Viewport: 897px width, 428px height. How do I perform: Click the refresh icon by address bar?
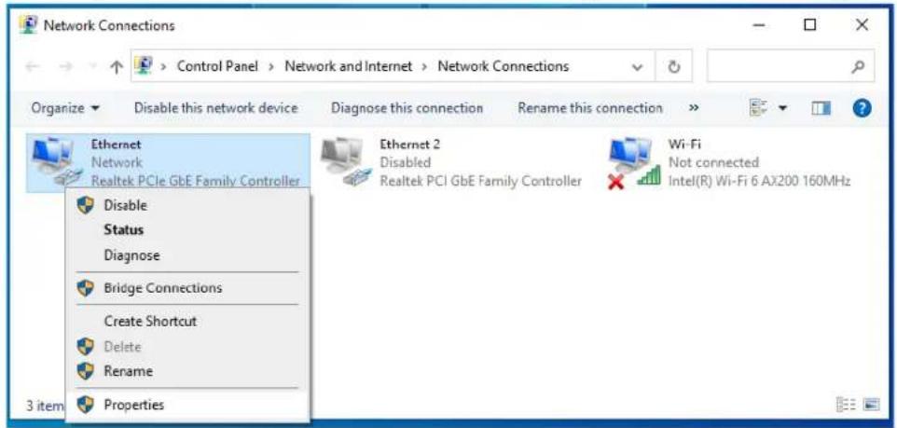pyautogui.click(x=674, y=66)
